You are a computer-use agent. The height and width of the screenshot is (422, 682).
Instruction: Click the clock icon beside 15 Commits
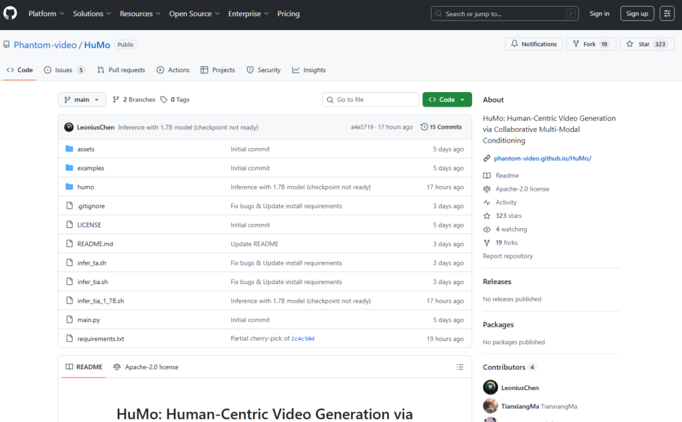point(424,127)
